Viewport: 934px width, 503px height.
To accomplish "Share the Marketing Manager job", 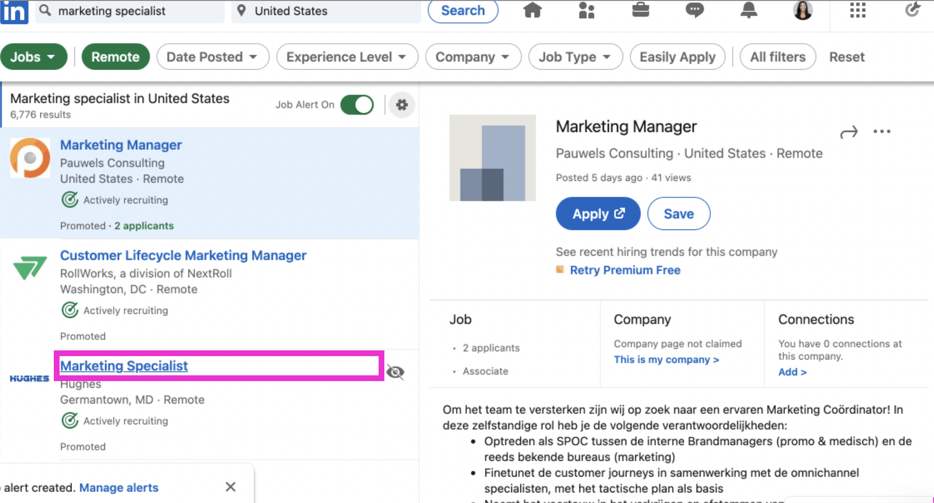I will 848,132.
